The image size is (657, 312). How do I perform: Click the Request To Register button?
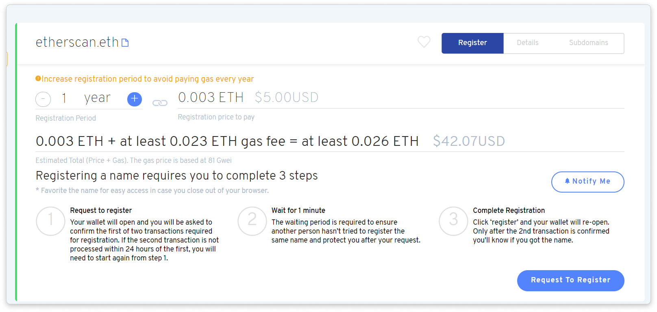(570, 280)
